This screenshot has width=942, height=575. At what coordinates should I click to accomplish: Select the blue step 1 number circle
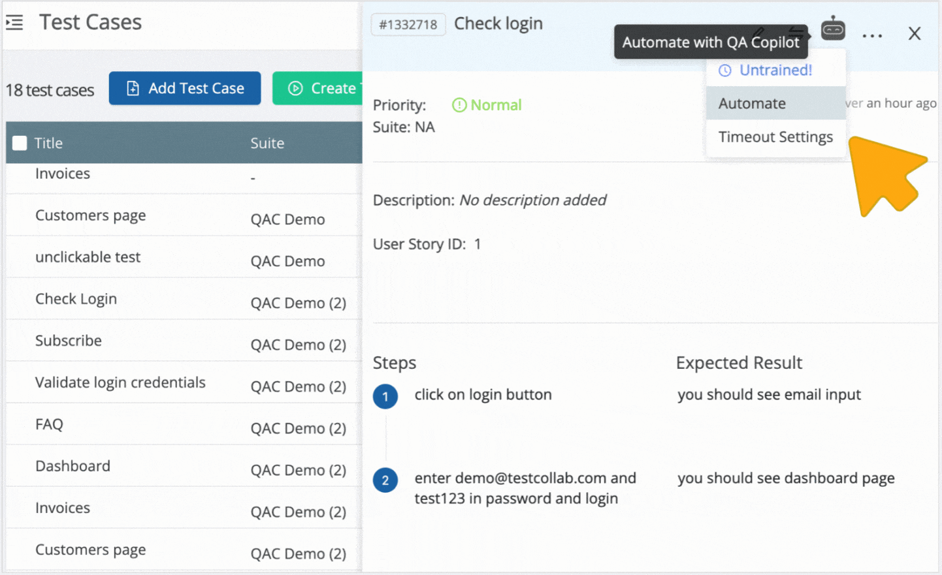tap(385, 396)
